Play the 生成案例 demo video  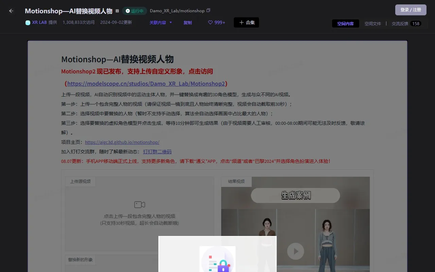295,251
